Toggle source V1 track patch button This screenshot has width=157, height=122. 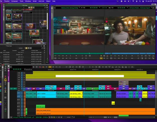[x=15, y=89]
